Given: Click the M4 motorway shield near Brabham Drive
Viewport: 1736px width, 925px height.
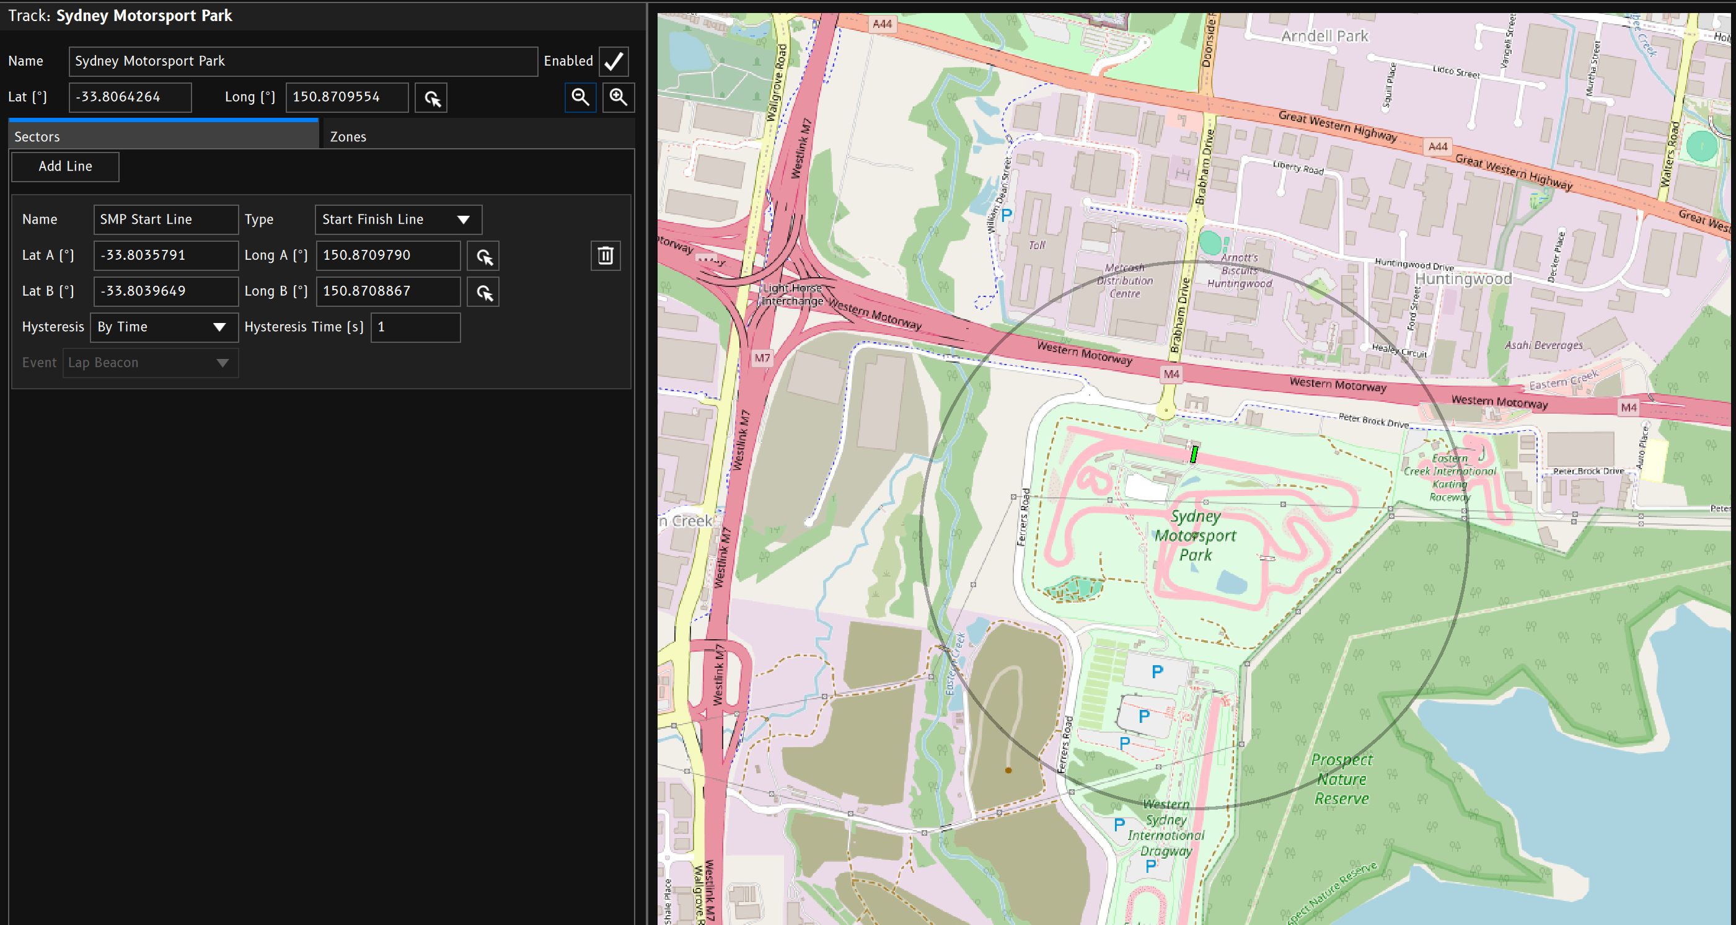Looking at the screenshot, I should click(x=1171, y=374).
